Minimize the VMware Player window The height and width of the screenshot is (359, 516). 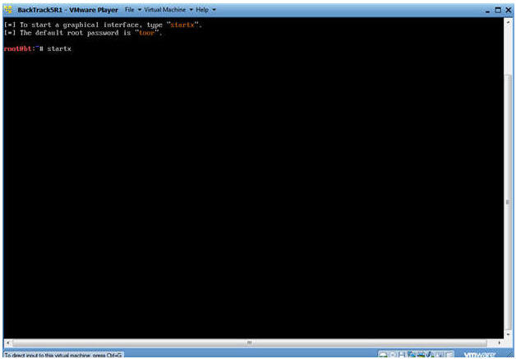click(488, 11)
